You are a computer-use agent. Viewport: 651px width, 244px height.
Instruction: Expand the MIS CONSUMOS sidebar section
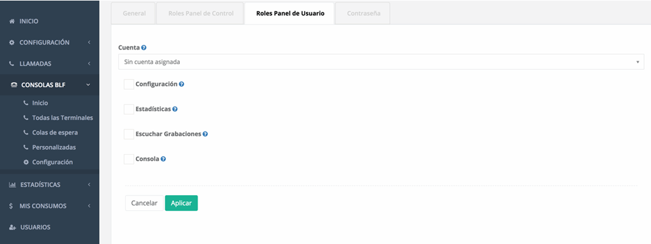point(89,206)
